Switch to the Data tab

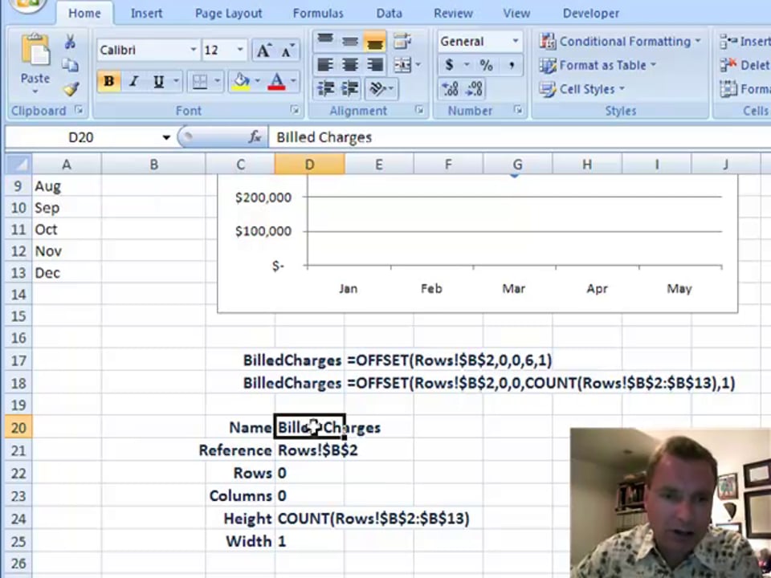pyautogui.click(x=390, y=14)
